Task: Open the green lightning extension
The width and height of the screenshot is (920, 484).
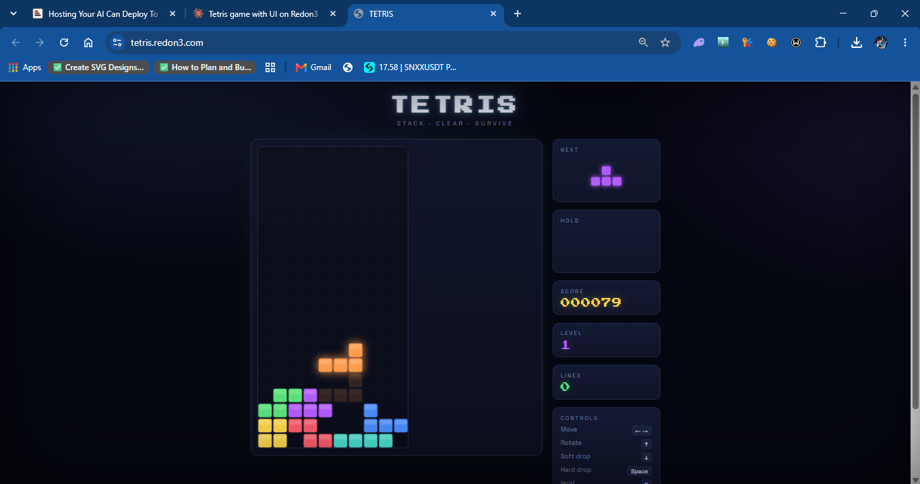Action: point(723,42)
